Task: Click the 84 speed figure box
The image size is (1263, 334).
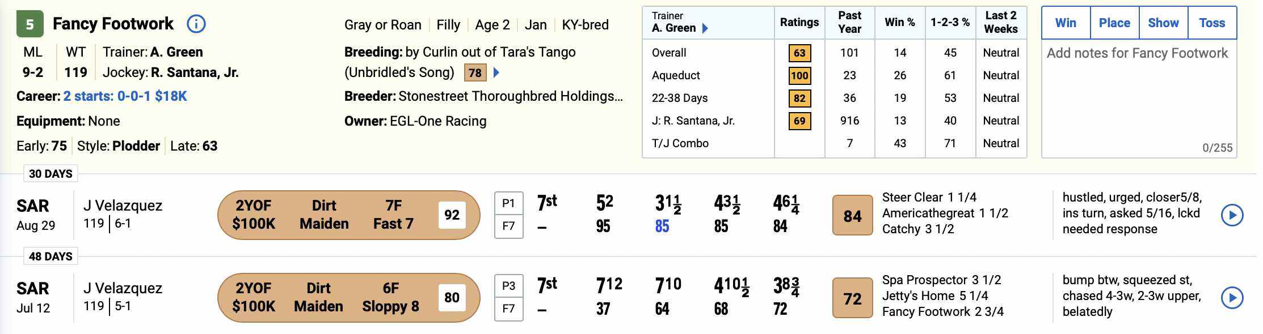Action: pyautogui.click(x=852, y=216)
